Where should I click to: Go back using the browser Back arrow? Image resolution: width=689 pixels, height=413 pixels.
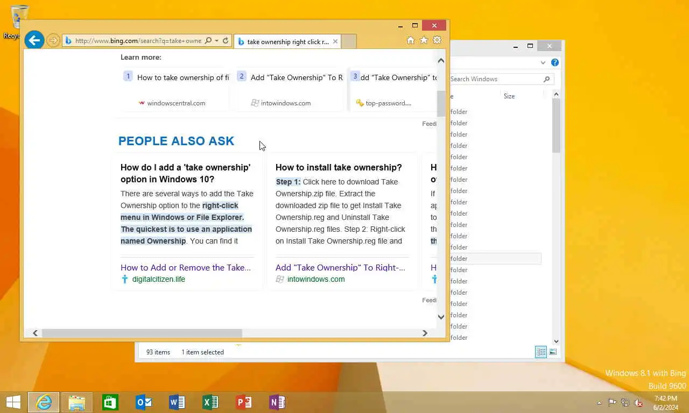[x=34, y=40]
